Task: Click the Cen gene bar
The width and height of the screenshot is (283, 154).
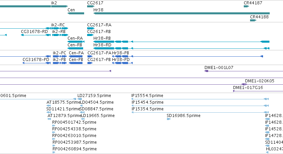Action: (x=76, y=13)
